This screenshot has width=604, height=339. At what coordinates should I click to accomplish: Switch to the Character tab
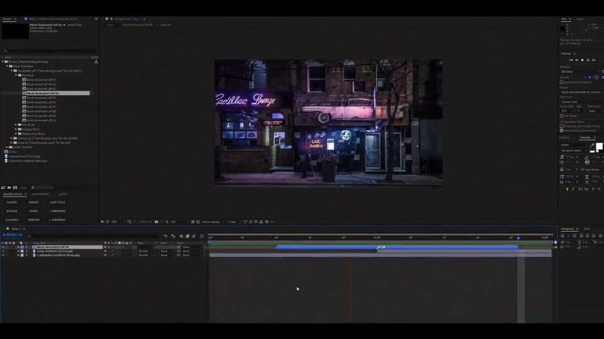584,137
